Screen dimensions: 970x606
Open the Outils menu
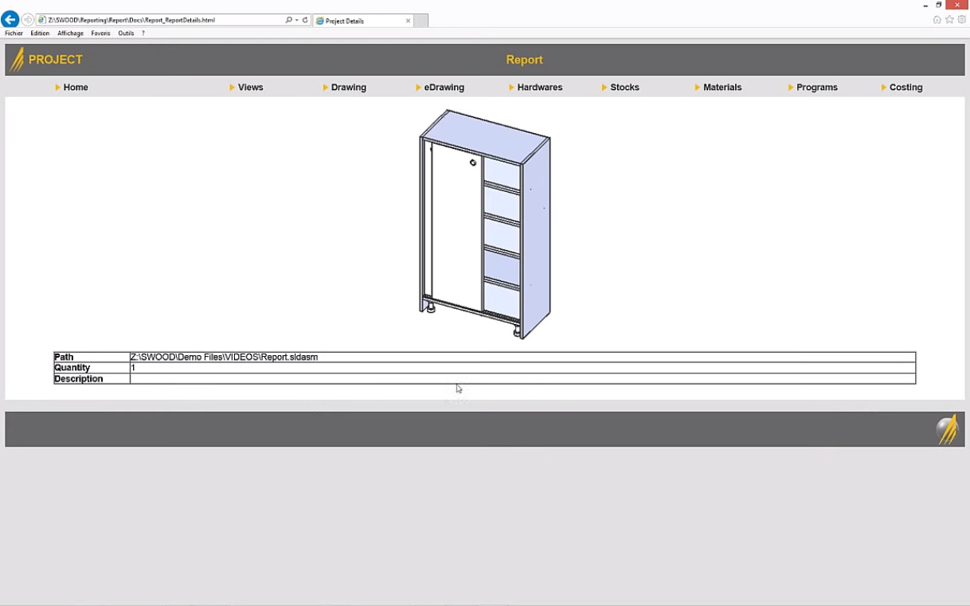(126, 33)
